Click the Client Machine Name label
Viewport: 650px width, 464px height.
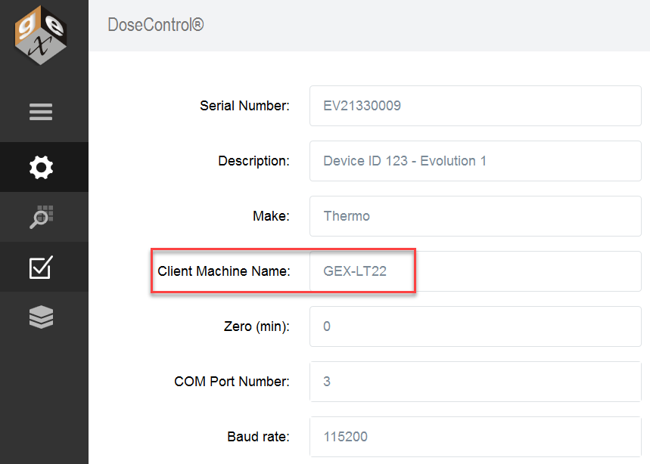tap(224, 271)
